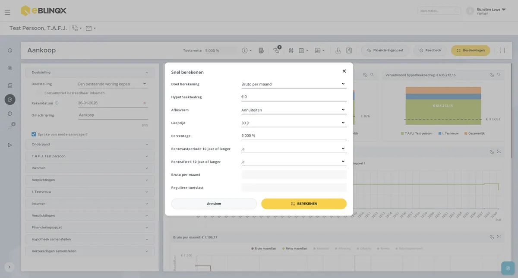Click the Hypotheekbedrag input field
This screenshot has height=278, width=518.
pos(294,97)
